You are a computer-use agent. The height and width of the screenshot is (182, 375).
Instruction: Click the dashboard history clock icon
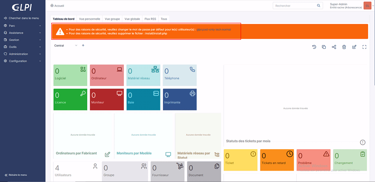coord(314,47)
